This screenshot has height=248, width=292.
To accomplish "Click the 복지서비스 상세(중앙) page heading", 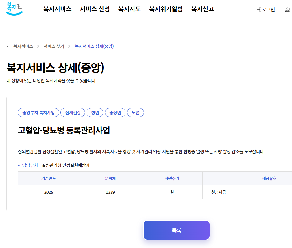I will click(x=55, y=67).
